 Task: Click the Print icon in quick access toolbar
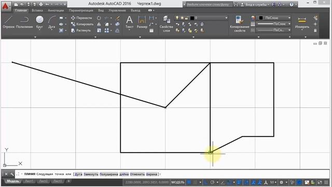click(41, 4)
